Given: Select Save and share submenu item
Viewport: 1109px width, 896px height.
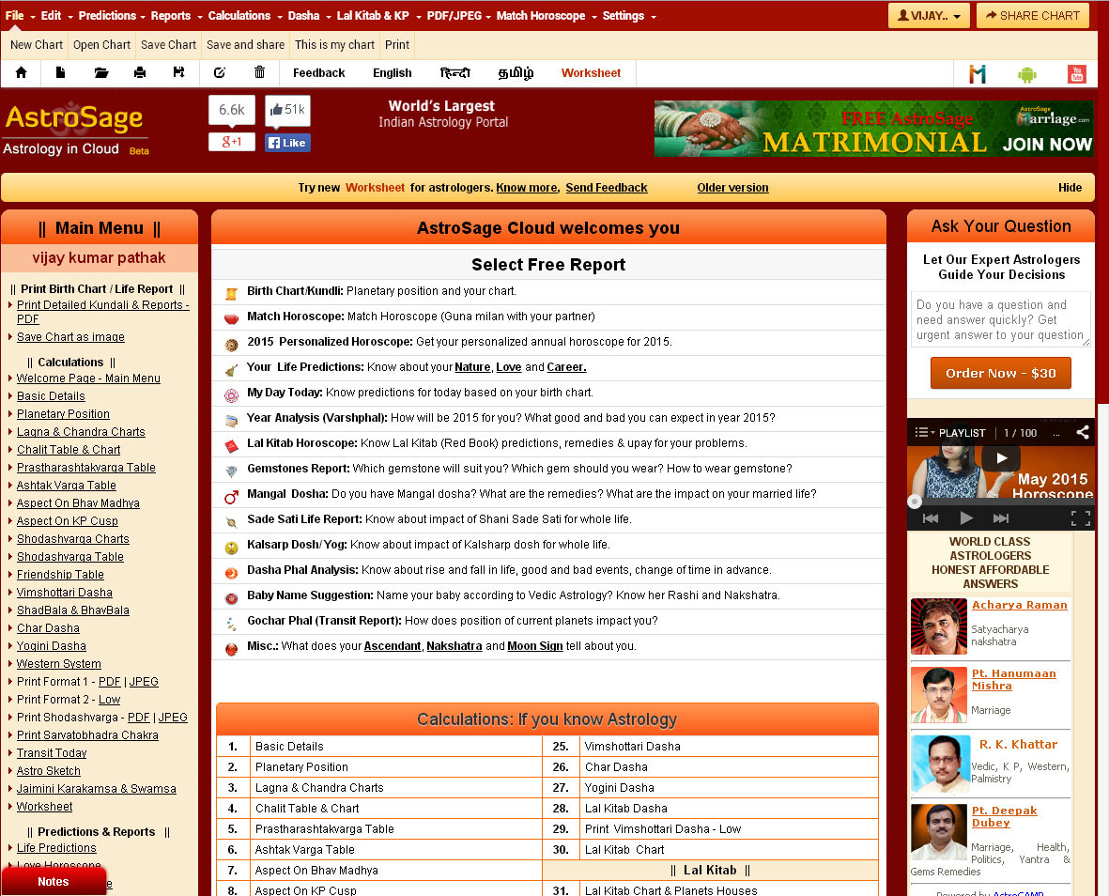Looking at the screenshot, I should click(x=245, y=44).
